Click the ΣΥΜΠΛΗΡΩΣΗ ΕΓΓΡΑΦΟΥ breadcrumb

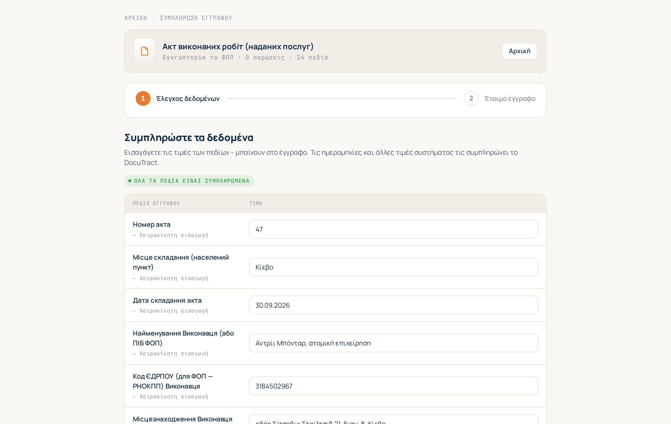point(196,18)
